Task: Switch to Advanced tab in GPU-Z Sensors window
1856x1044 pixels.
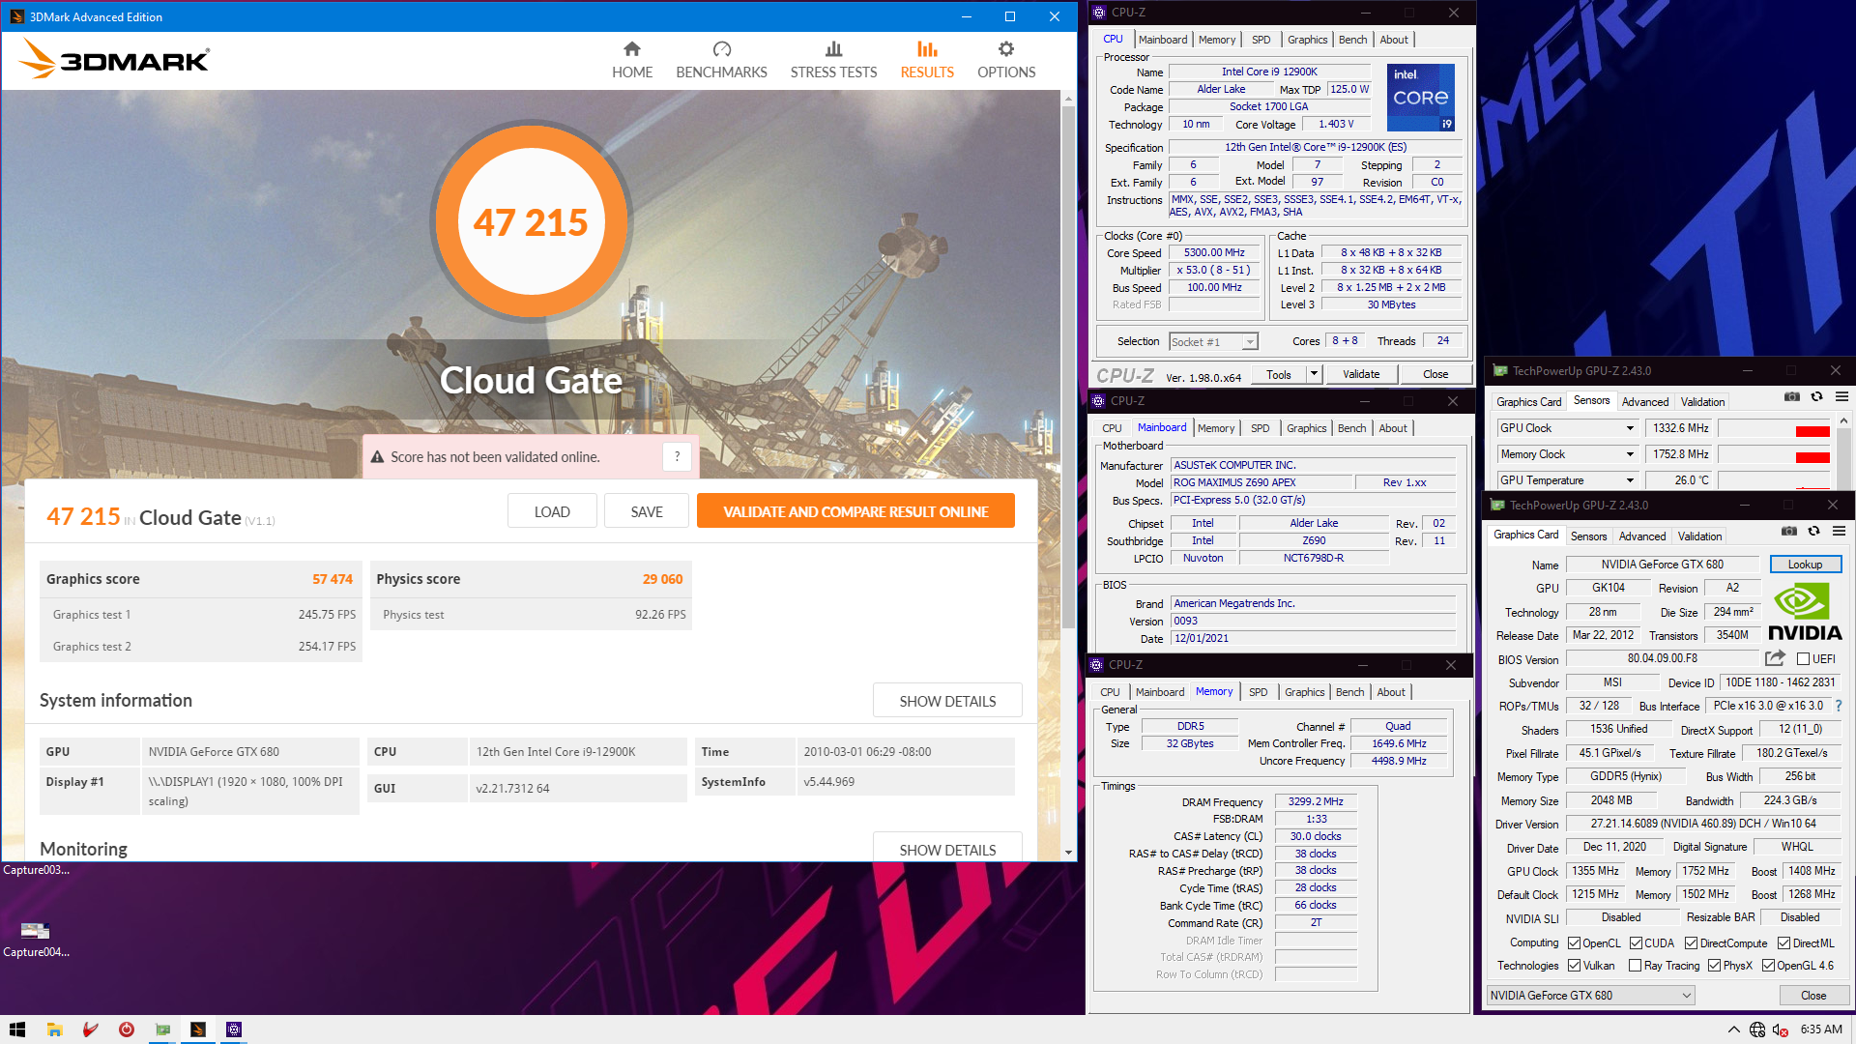Action: (1644, 402)
